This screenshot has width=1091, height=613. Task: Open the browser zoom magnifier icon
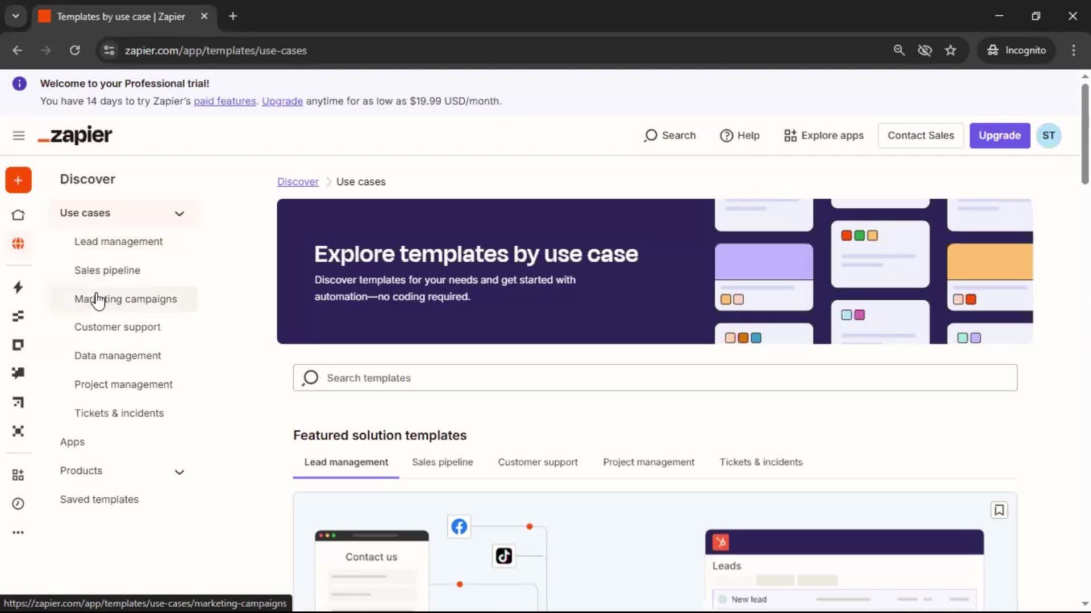(899, 51)
